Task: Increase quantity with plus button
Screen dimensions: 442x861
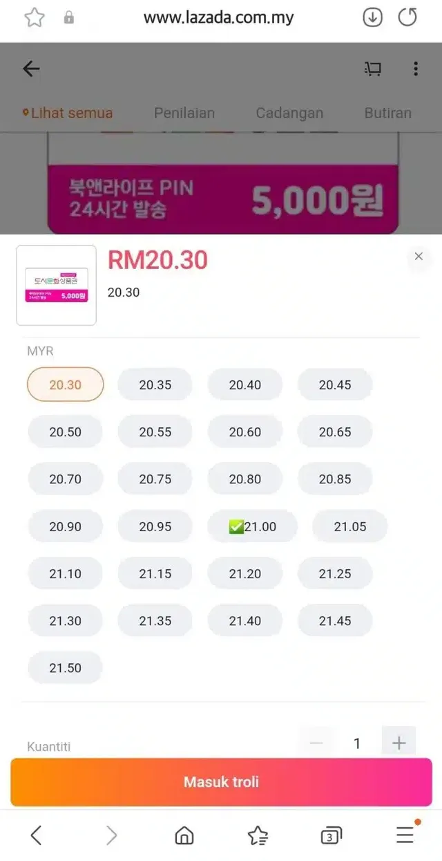Action: pos(398,743)
